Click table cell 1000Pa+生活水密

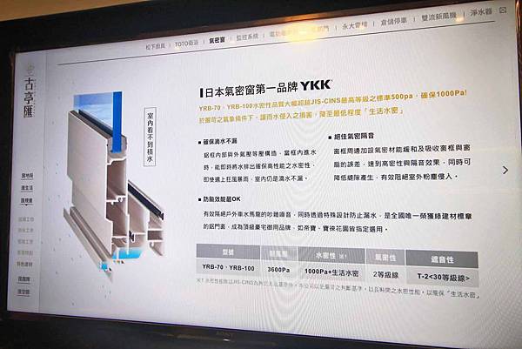click(x=331, y=272)
